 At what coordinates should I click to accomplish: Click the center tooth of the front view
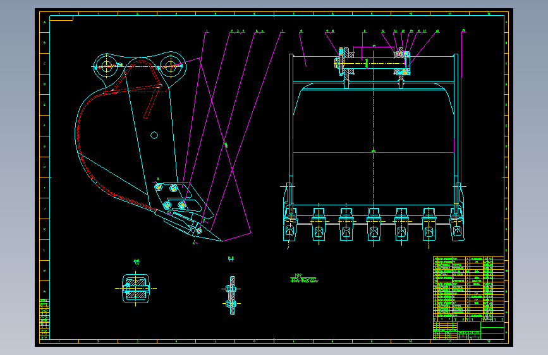[x=374, y=224]
